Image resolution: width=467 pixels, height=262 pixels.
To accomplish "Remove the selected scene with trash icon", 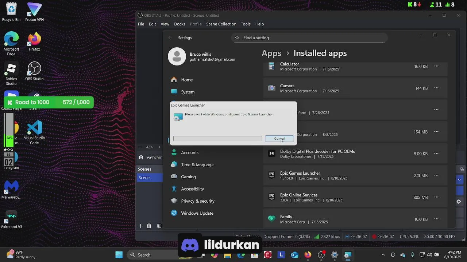I will (x=149, y=226).
